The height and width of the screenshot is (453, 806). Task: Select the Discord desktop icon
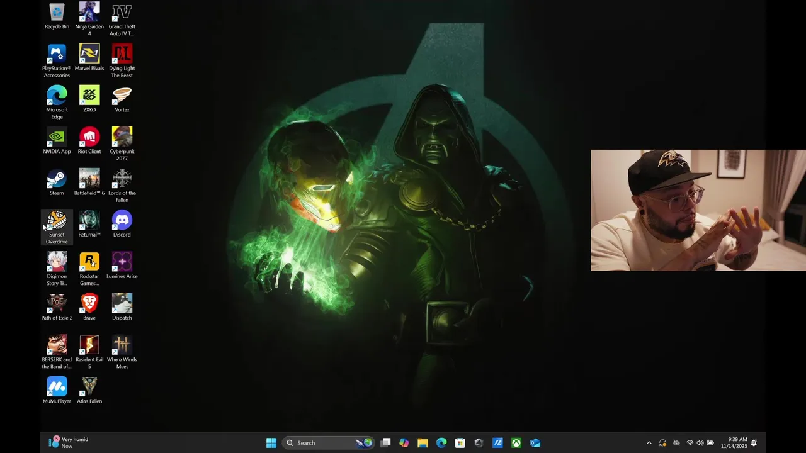(x=122, y=224)
